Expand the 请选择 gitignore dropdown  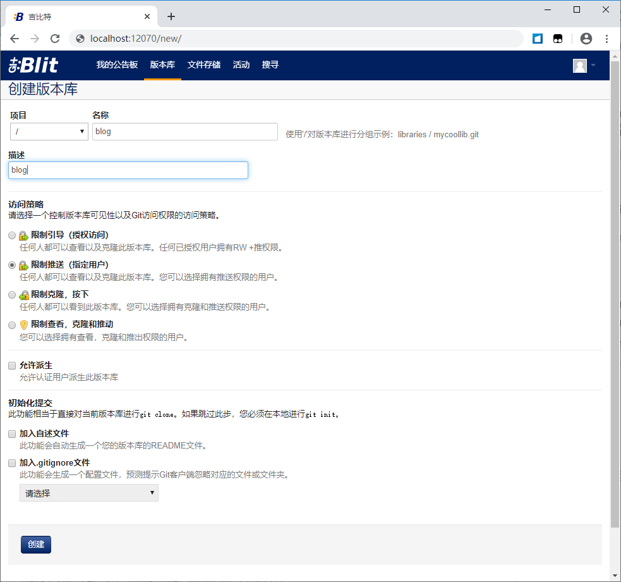click(89, 493)
